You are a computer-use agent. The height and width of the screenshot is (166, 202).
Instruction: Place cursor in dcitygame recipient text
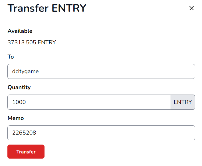[x=25, y=71]
